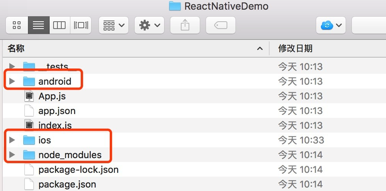Switch to cover flow view
This screenshot has width=386, height=191.
(81, 25)
